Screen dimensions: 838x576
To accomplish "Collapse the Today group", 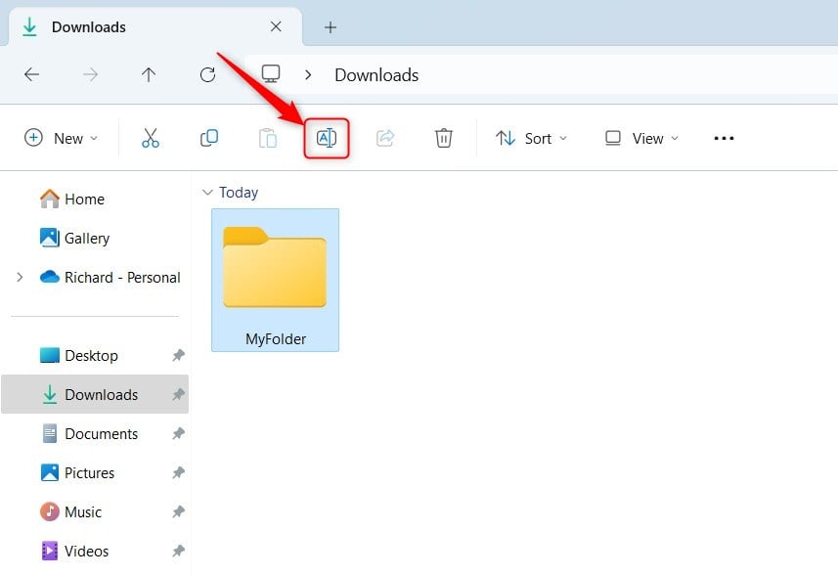I will [206, 193].
